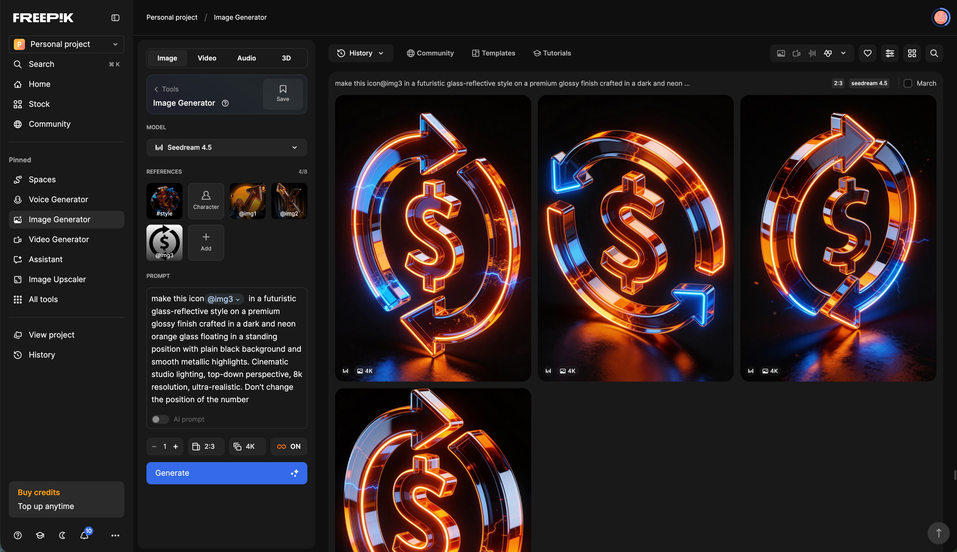The image size is (957, 552).
Task: Open All tools in sidebar
Action: tap(66, 299)
